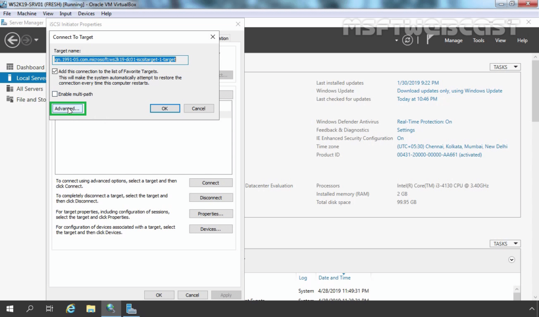
Task: Sort events by Date and Time column
Action: click(334, 278)
